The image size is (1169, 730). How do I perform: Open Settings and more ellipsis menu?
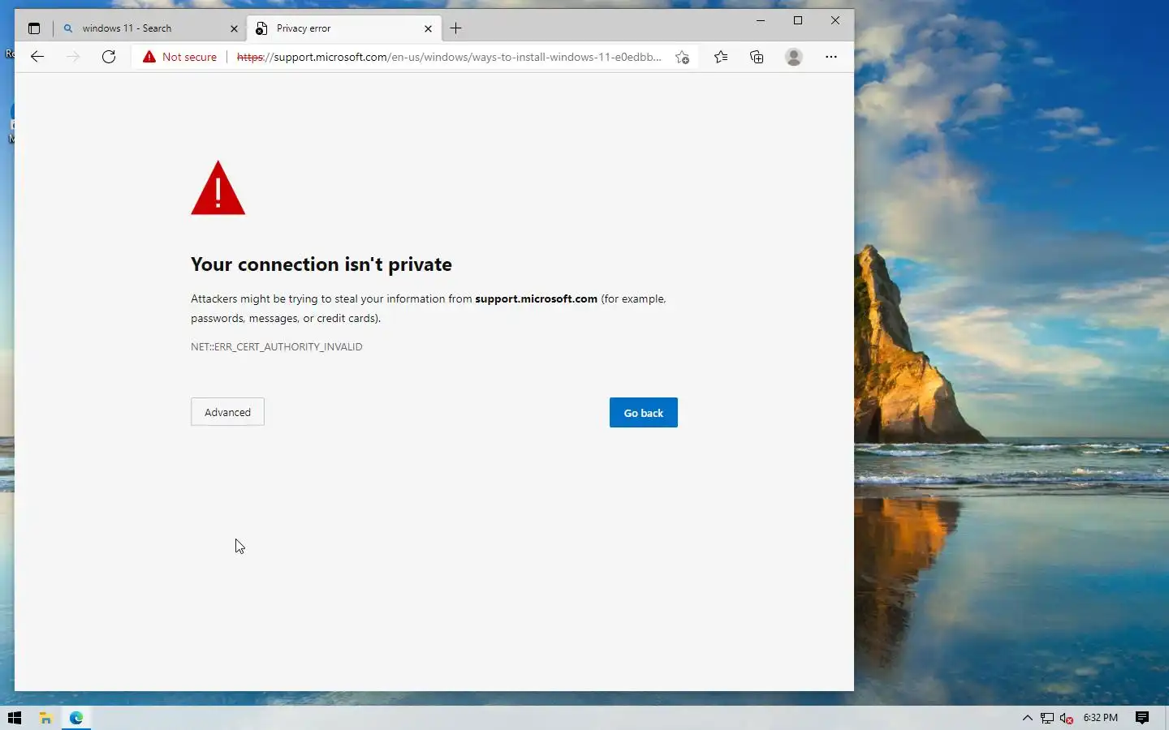[830, 57]
